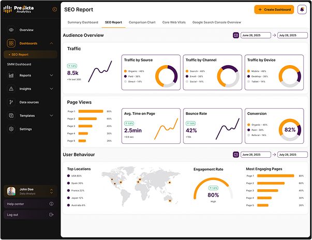Open SMM Dashboard in the sidebar
The height and width of the screenshot is (240, 312).
coord(19,64)
